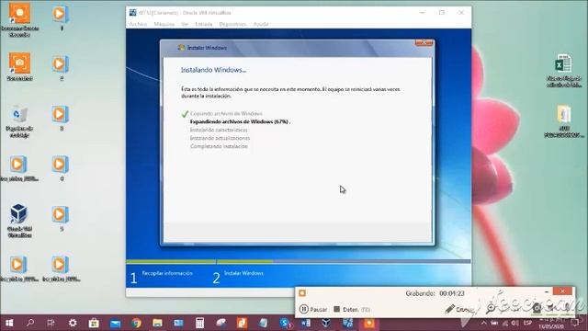Click the volume speaker tray icon
Image resolution: width=588 pixels, height=331 pixels.
tap(515, 323)
